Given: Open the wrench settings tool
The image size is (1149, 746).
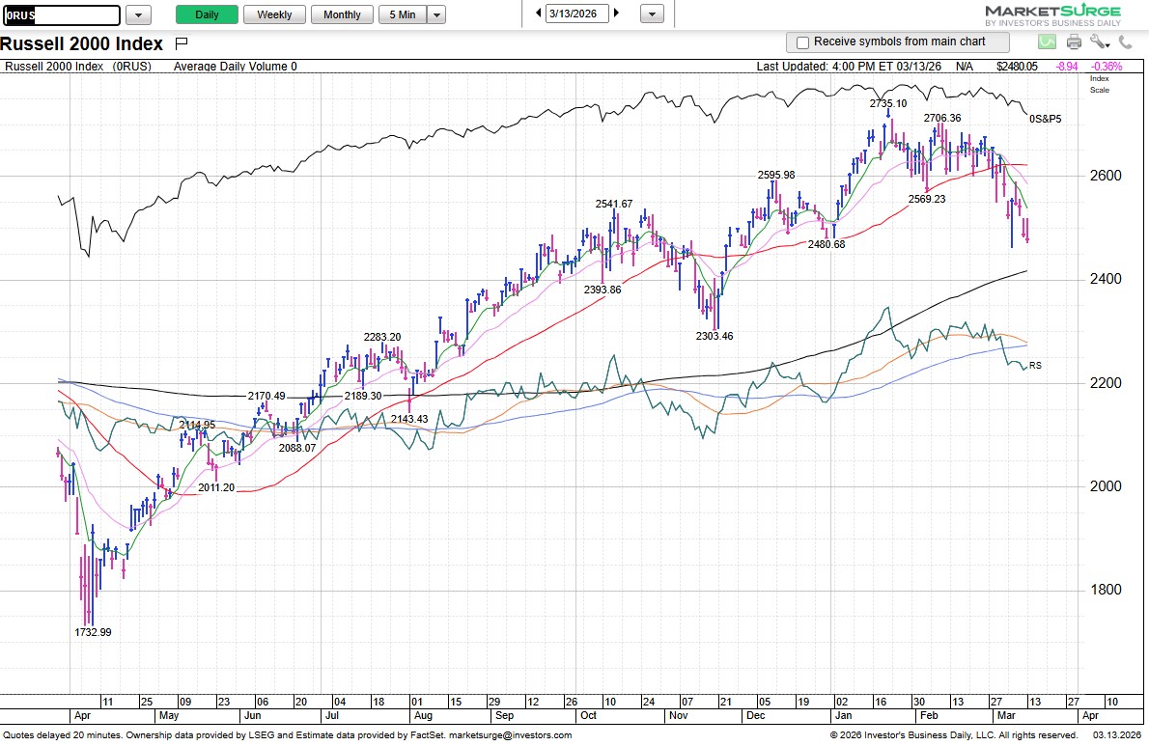Looking at the screenshot, I should (1096, 41).
